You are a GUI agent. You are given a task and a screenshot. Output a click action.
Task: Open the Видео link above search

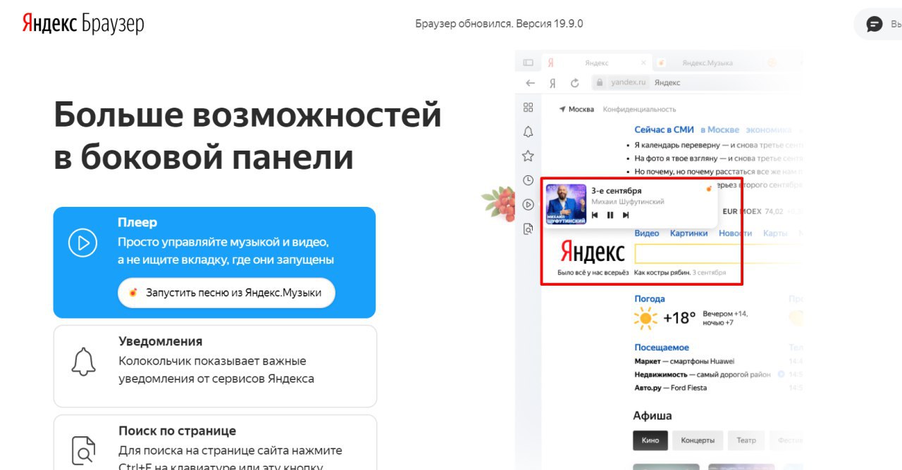point(647,233)
